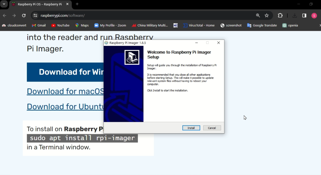Show more bookmarks chevron

point(320,25)
